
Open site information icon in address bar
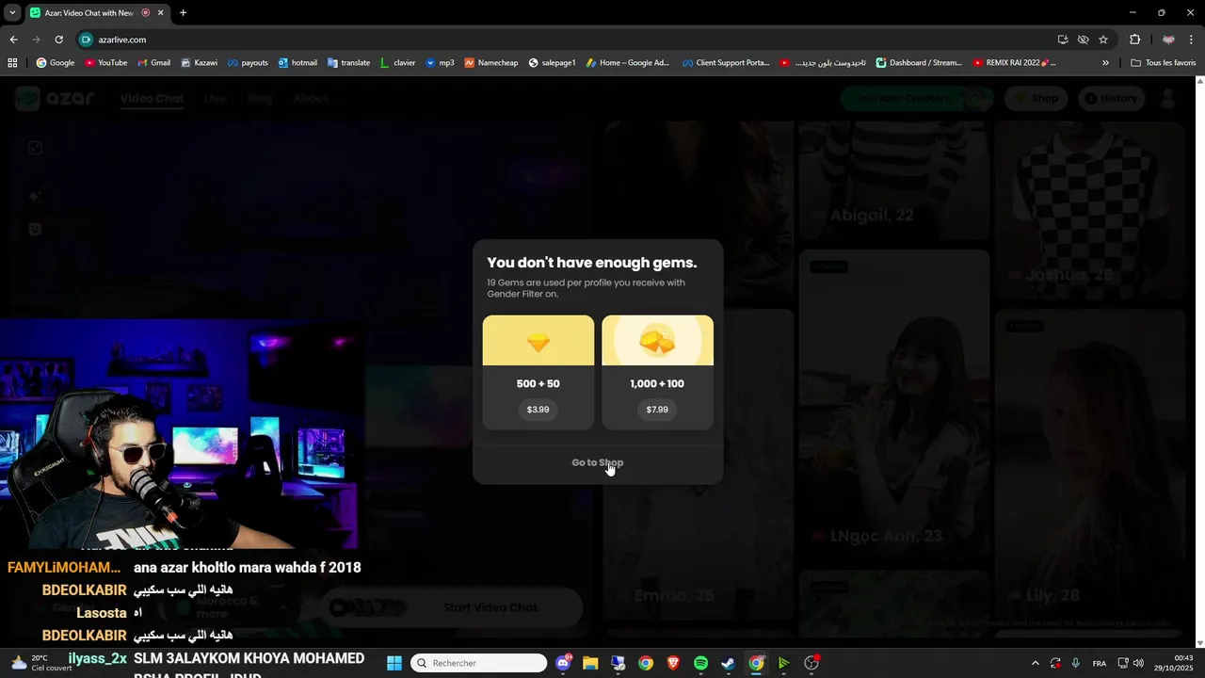(86, 40)
